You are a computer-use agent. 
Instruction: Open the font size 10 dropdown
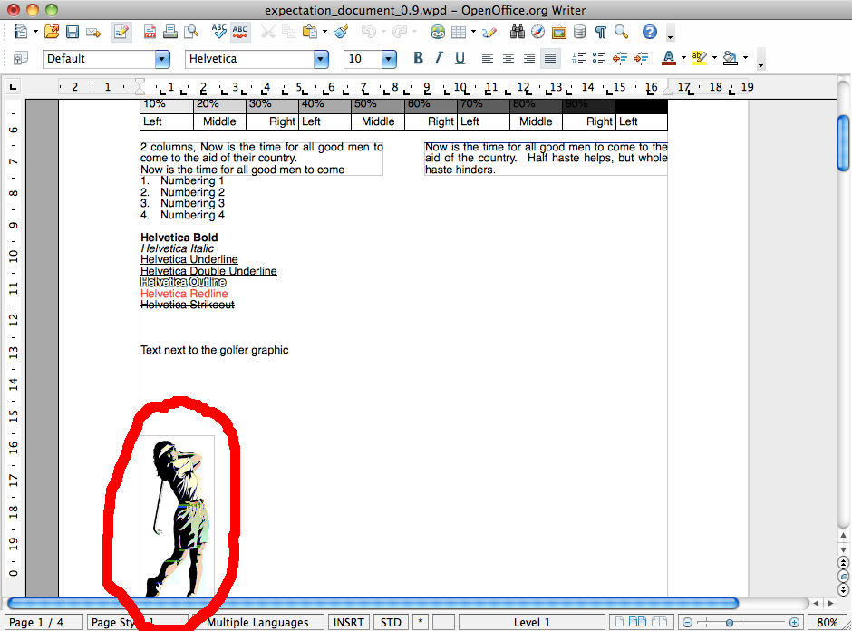pos(389,59)
